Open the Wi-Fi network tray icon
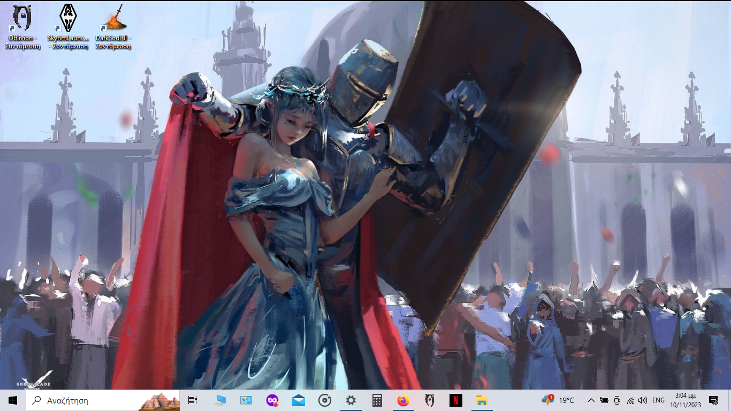This screenshot has width=731, height=411. point(630,400)
